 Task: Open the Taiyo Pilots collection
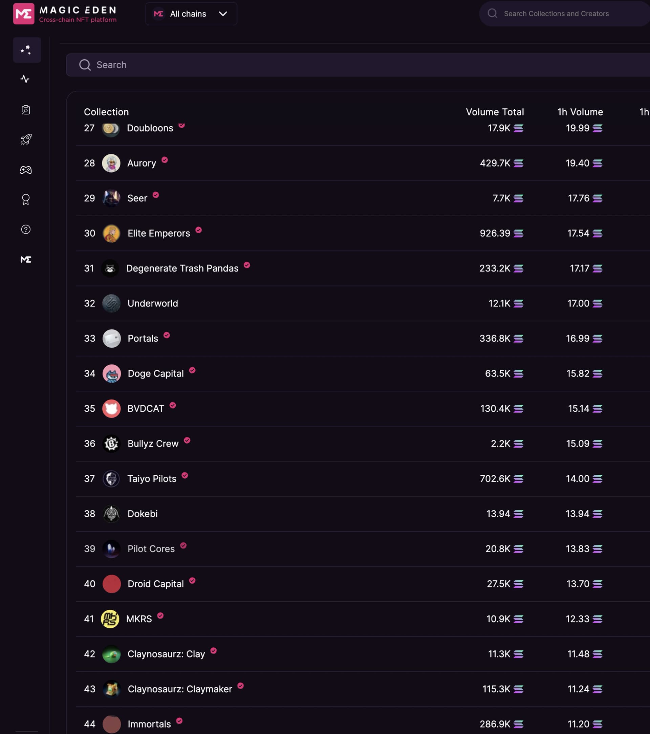152,479
